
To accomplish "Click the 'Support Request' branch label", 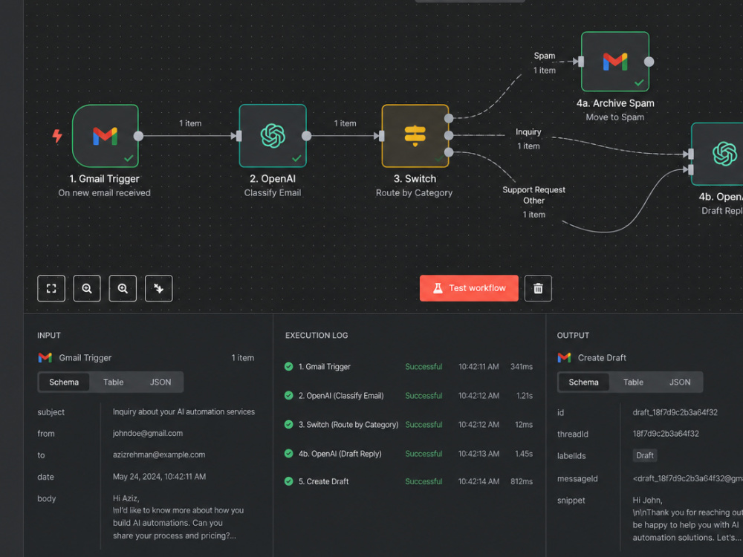I will pos(533,189).
